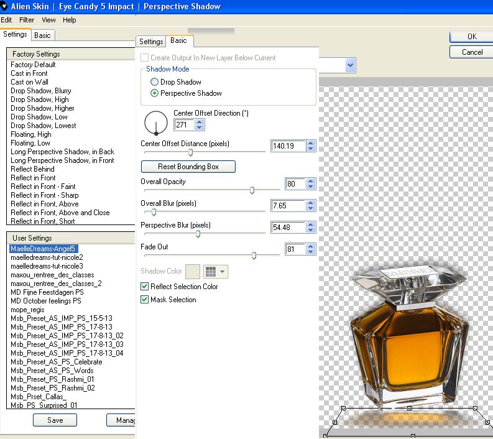Click the Center Offset Direction dial
The height and width of the screenshot is (439, 493).
(x=155, y=122)
